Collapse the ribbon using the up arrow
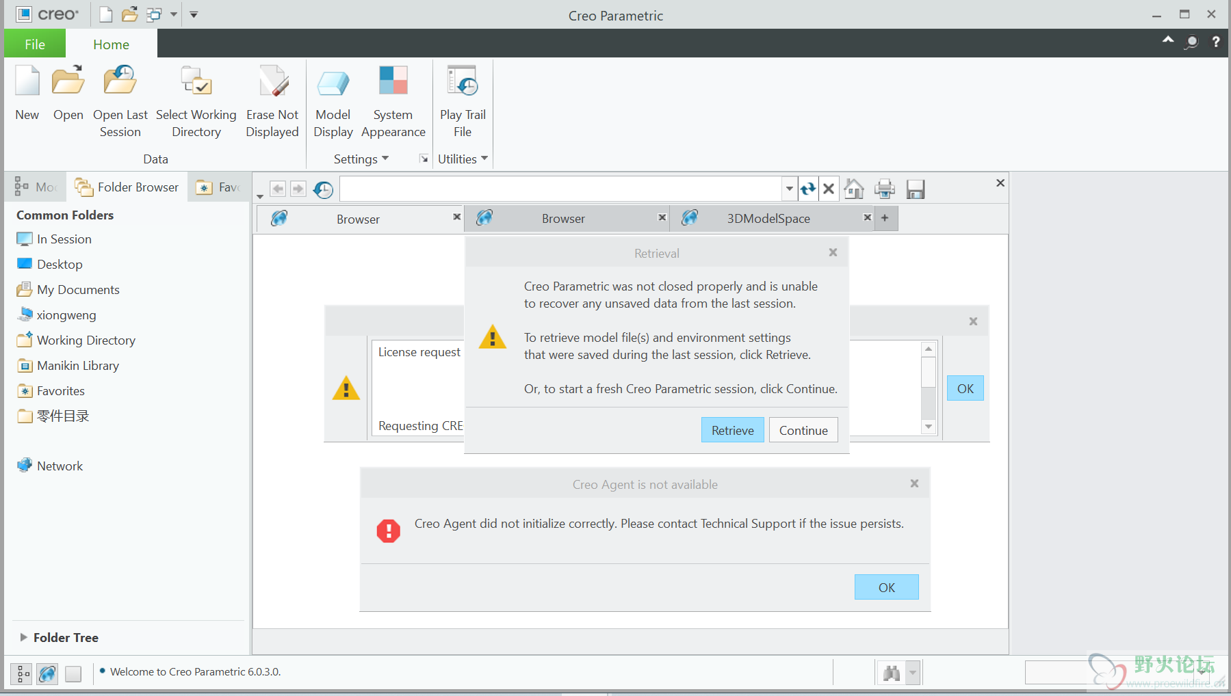 pos(1168,40)
